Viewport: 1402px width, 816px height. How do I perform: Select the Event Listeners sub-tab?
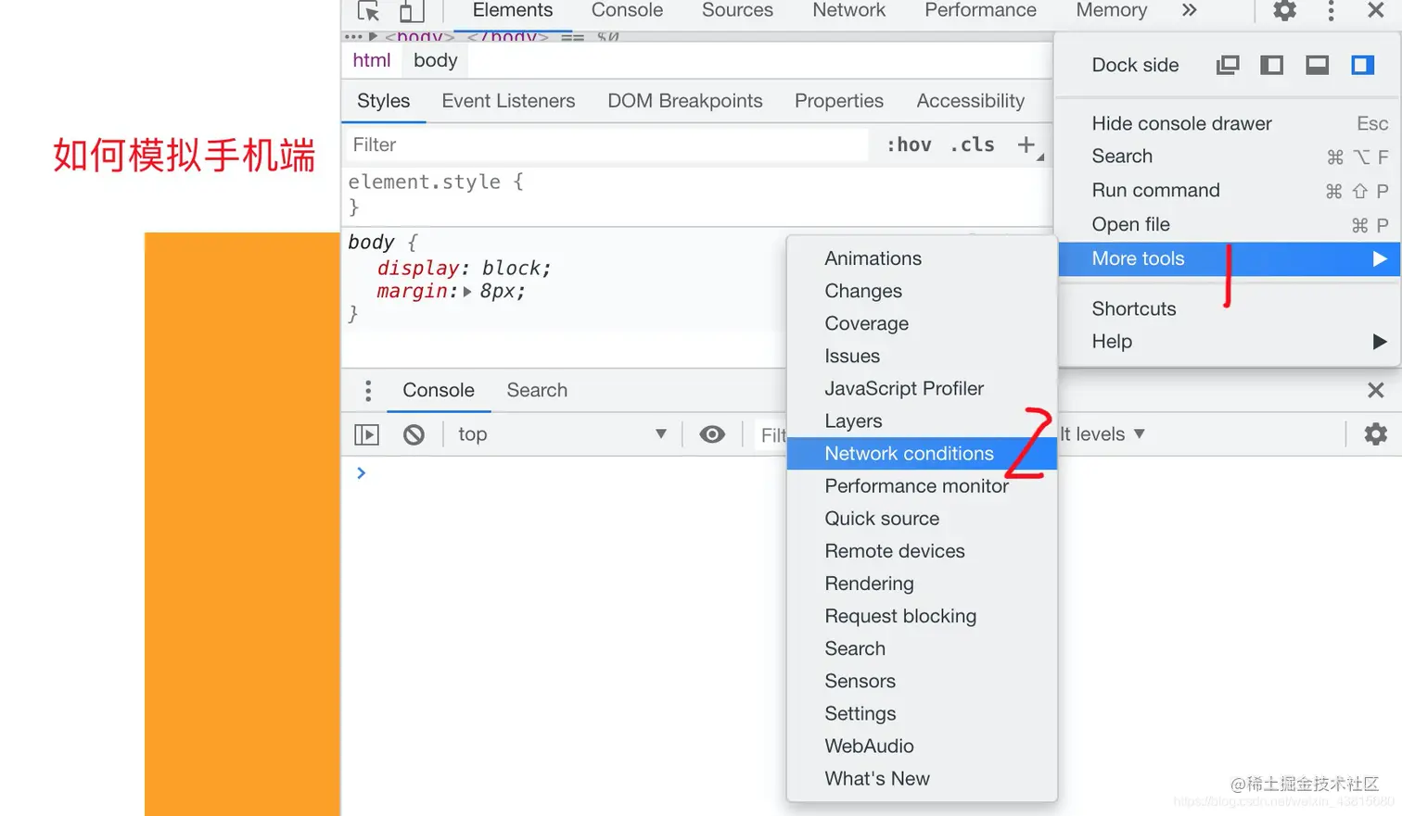pyautogui.click(x=508, y=101)
